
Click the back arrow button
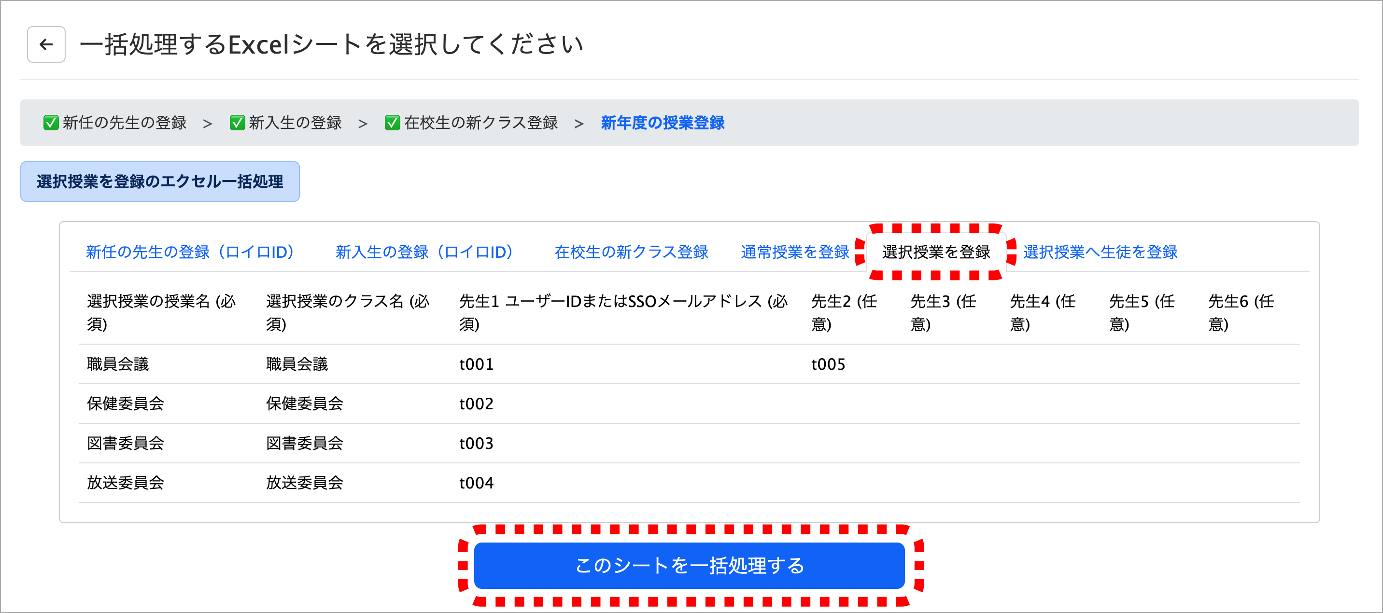tap(46, 44)
